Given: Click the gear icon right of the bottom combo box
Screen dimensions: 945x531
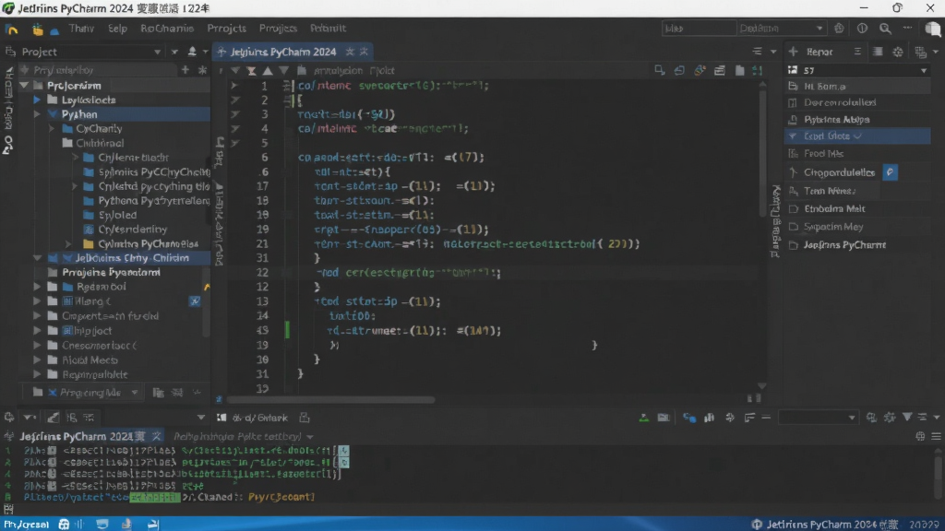Looking at the screenshot, I should [x=890, y=417].
